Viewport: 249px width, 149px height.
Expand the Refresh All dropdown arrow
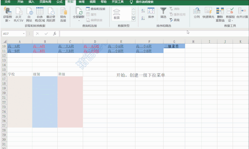79,21
